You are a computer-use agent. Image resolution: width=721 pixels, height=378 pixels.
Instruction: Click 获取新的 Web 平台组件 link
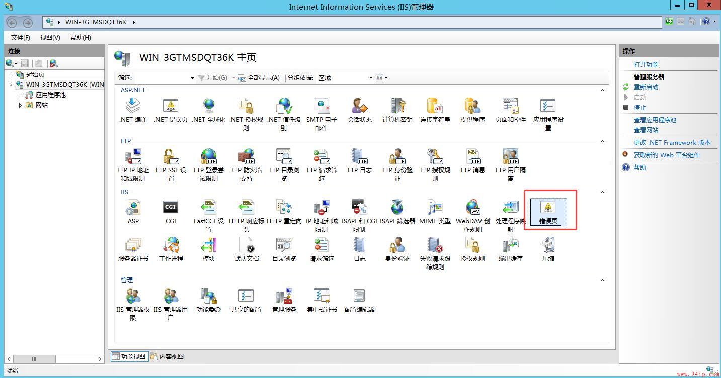(666, 155)
